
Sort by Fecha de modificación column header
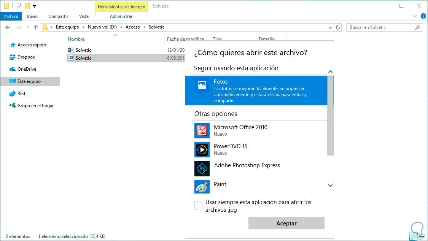point(187,39)
